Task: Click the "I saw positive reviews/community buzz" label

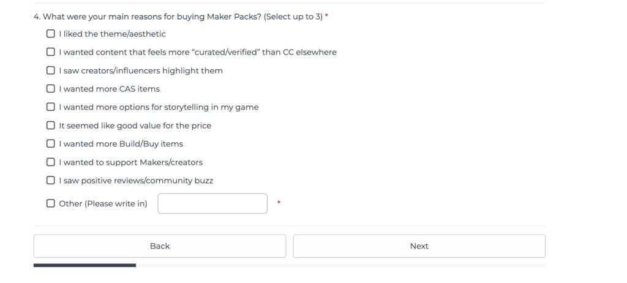Action: tap(136, 181)
